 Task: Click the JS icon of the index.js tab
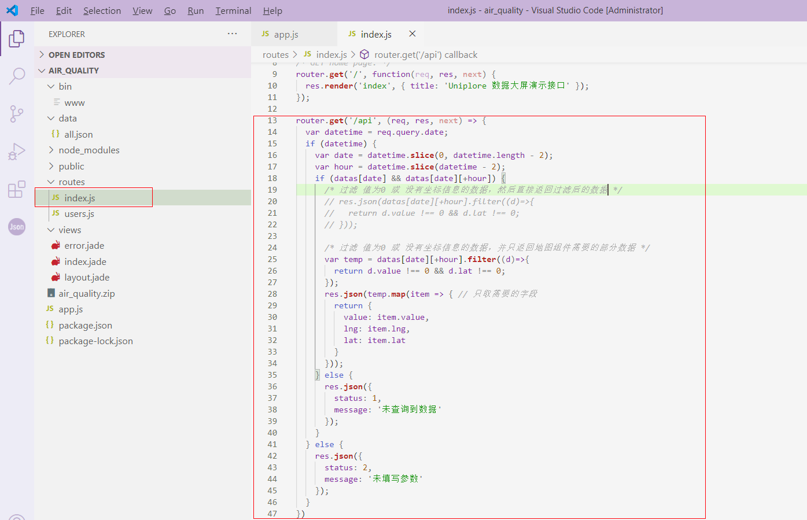pyautogui.click(x=352, y=34)
